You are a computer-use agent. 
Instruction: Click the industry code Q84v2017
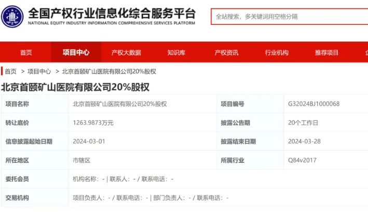click(x=302, y=160)
